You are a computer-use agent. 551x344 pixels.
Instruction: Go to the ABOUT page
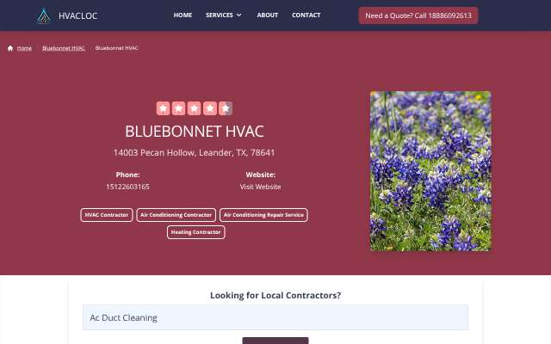268,15
